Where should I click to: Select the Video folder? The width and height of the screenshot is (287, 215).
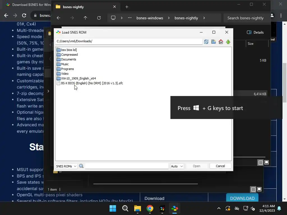click(63, 74)
